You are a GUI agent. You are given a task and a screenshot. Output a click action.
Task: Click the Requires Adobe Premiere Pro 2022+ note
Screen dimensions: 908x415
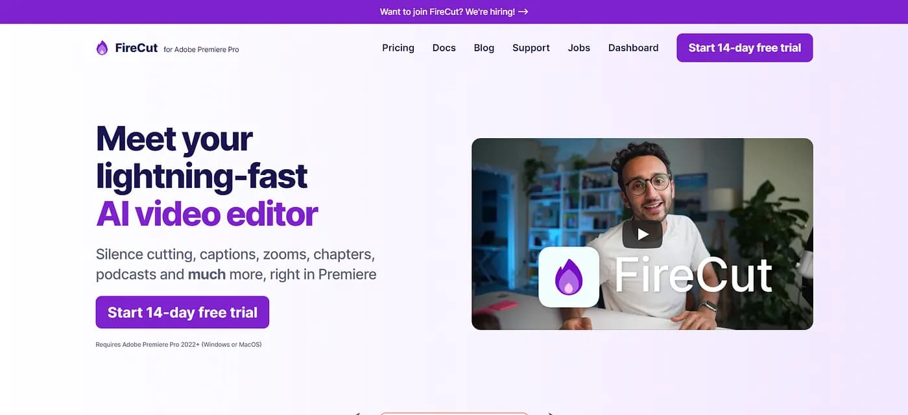[178, 344]
